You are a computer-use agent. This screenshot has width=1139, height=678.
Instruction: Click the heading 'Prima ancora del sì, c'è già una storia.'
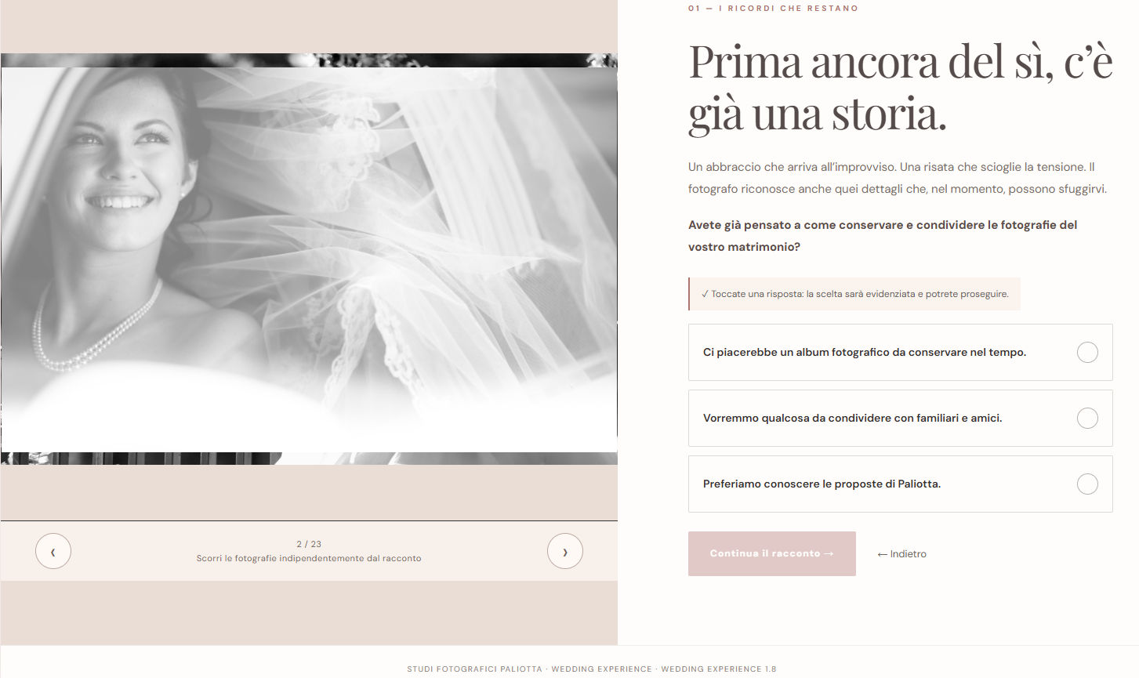[x=901, y=87]
